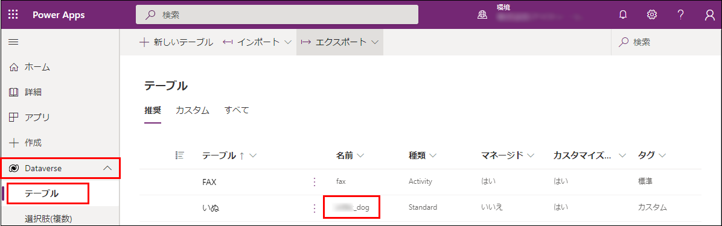The height and width of the screenshot is (226, 722).
Task: Click 新しいテーブル button
Action: click(176, 42)
